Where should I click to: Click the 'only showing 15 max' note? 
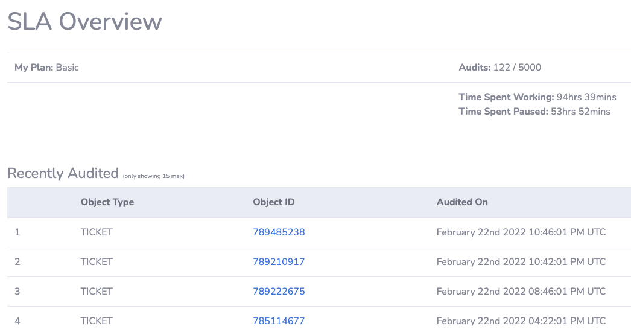click(x=153, y=176)
